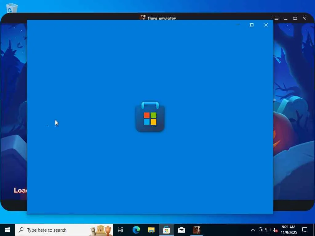Open the notification Action Center
This screenshot has width=315, height=236.
305,230
